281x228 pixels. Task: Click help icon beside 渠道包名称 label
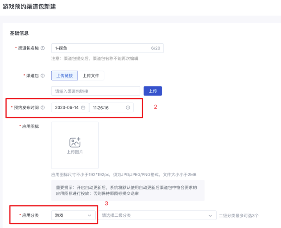point(43,48)
